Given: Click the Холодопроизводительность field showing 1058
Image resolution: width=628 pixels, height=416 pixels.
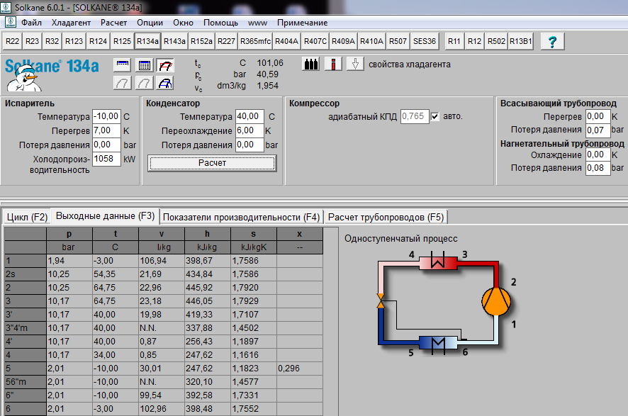Looking at the screenshot, I should pos(106,159).
